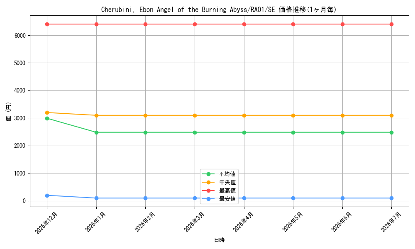The width and height of the screenshot is (415, 249).
Task: Click the 値 (円) y-axis title
Action: (x=9, y=111)
